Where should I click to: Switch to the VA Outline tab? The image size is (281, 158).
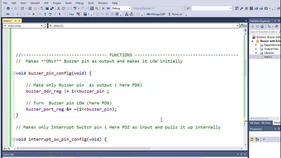click(267, 123)
